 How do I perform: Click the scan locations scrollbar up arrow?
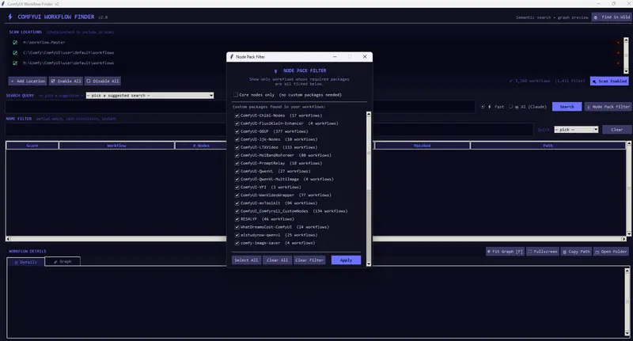click(626, 40)
